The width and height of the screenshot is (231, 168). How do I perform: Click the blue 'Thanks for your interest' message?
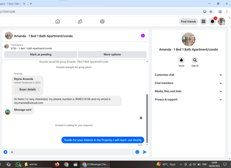103,140
